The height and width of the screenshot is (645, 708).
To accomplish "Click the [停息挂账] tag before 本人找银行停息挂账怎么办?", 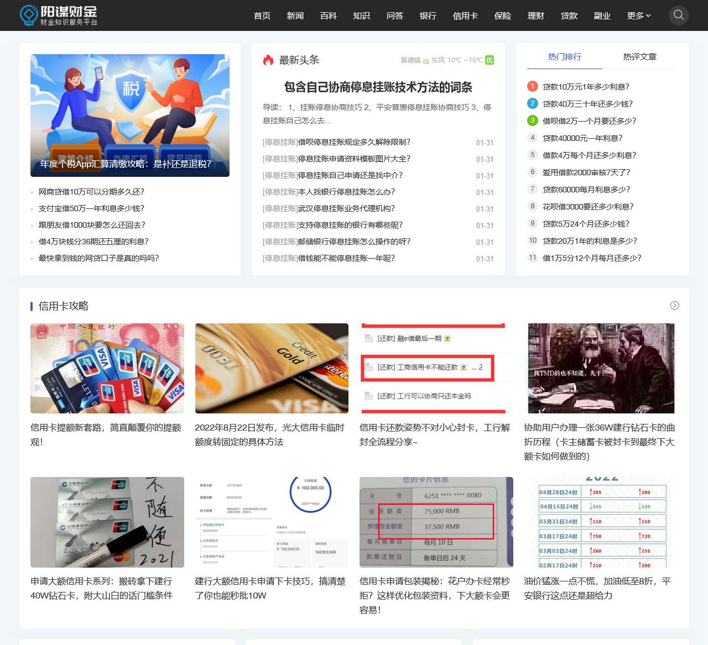I will [280, 192].
